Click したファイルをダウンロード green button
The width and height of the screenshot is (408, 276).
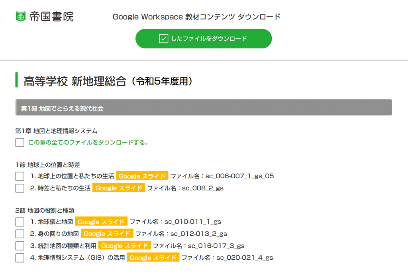point(204,39)
